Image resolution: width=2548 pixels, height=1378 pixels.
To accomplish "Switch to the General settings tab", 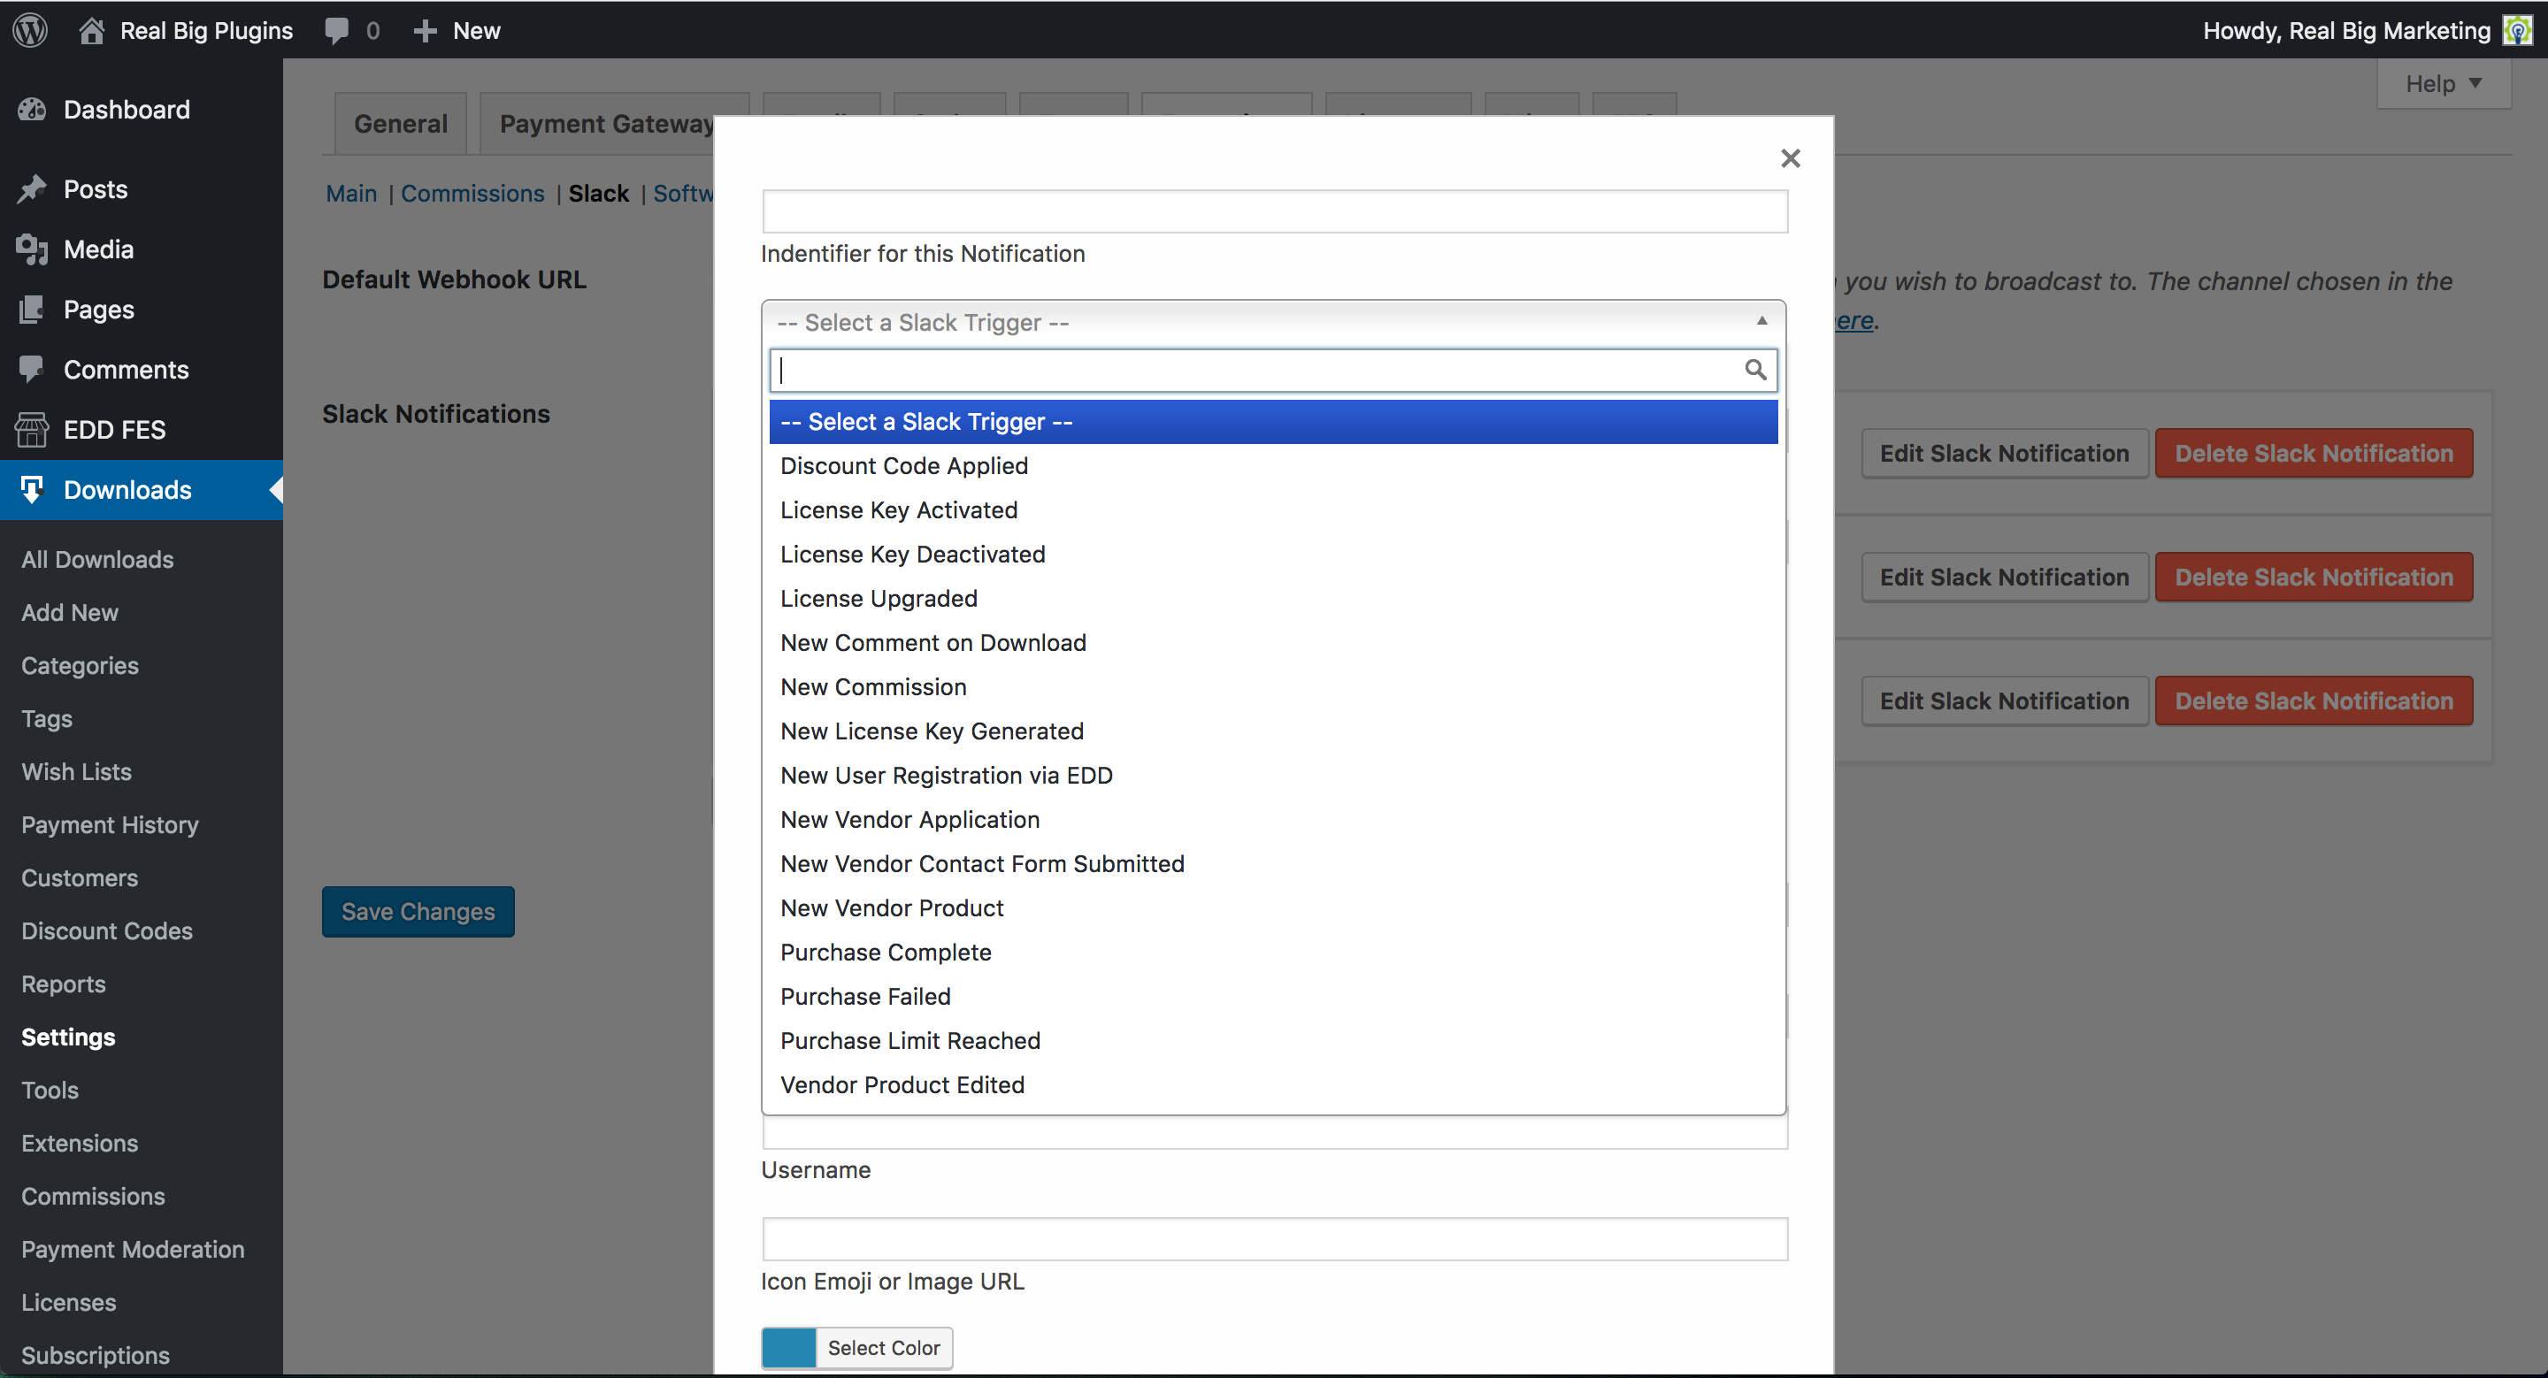I will pos(401,124).
